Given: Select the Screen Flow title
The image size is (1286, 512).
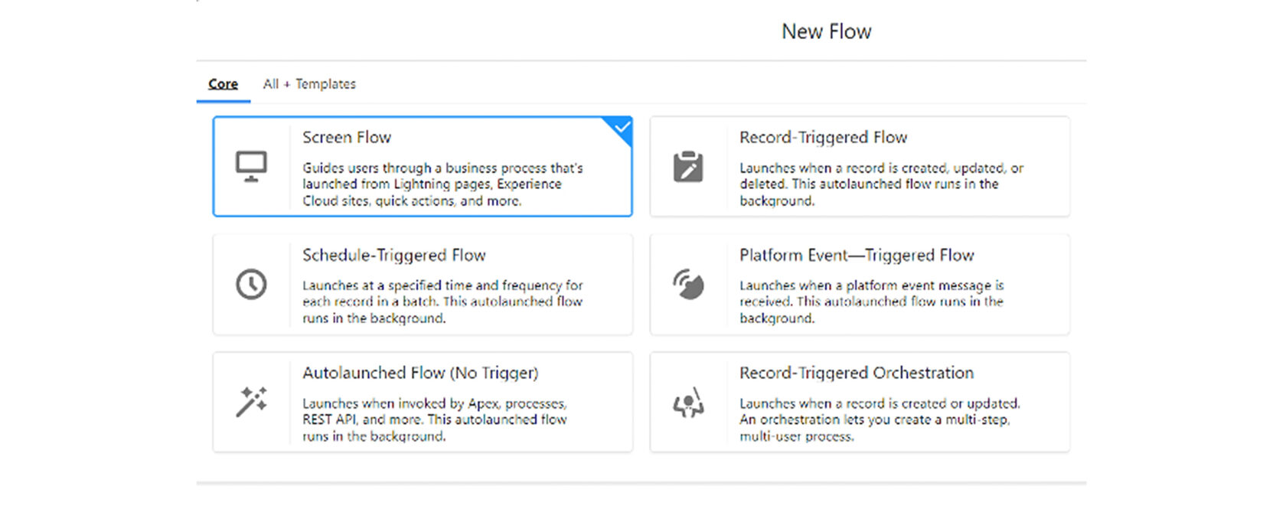Looking at the screenshot, I should tap(347, 138).
